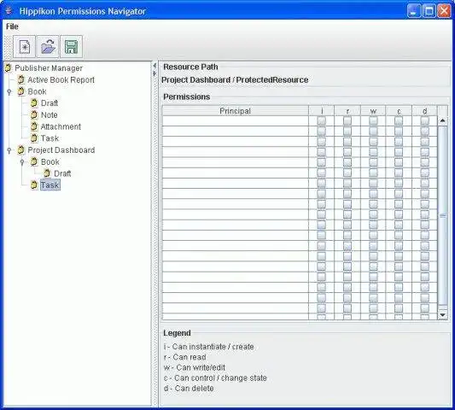Select the Book label under Project Dashboard
This screenshot has width=455, height=410.
tap(50, 161)
